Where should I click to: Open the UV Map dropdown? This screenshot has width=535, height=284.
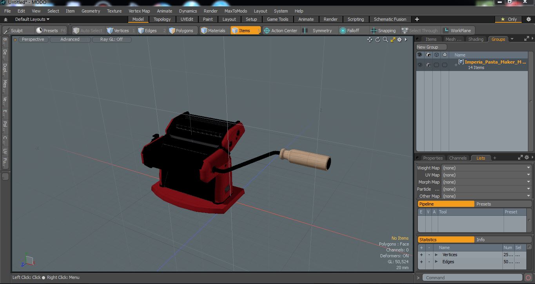point(486,175)
